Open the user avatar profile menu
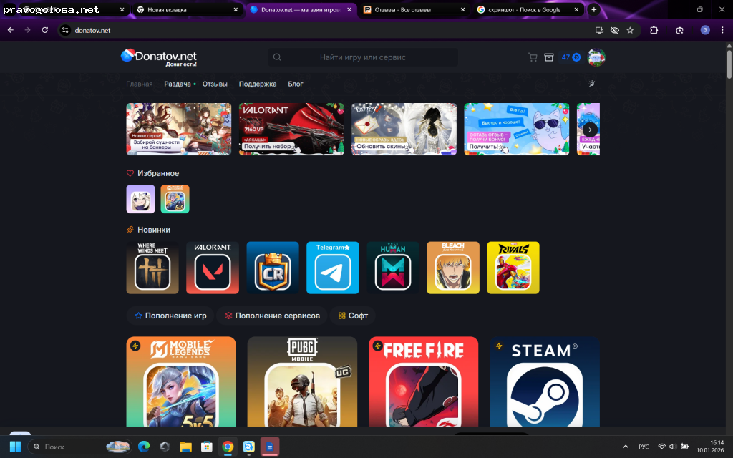 point(596,57)
